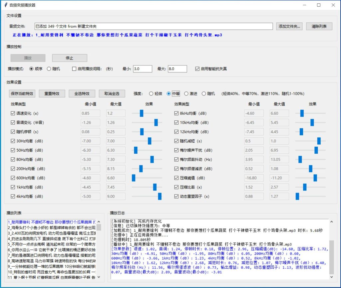Screen dimensions: 341x288
Task: Save effects with 保存当前特效
Action: 22,93
